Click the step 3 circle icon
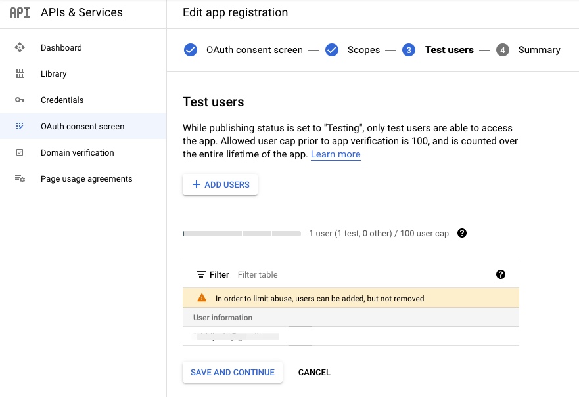579x397 pixels. (408, 50)
